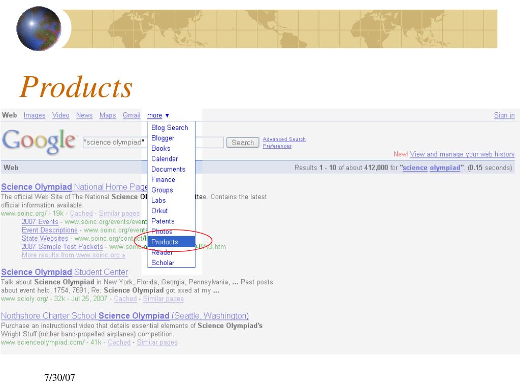Open Northshore Charter School Science Olympiad result

coord(125,316)
